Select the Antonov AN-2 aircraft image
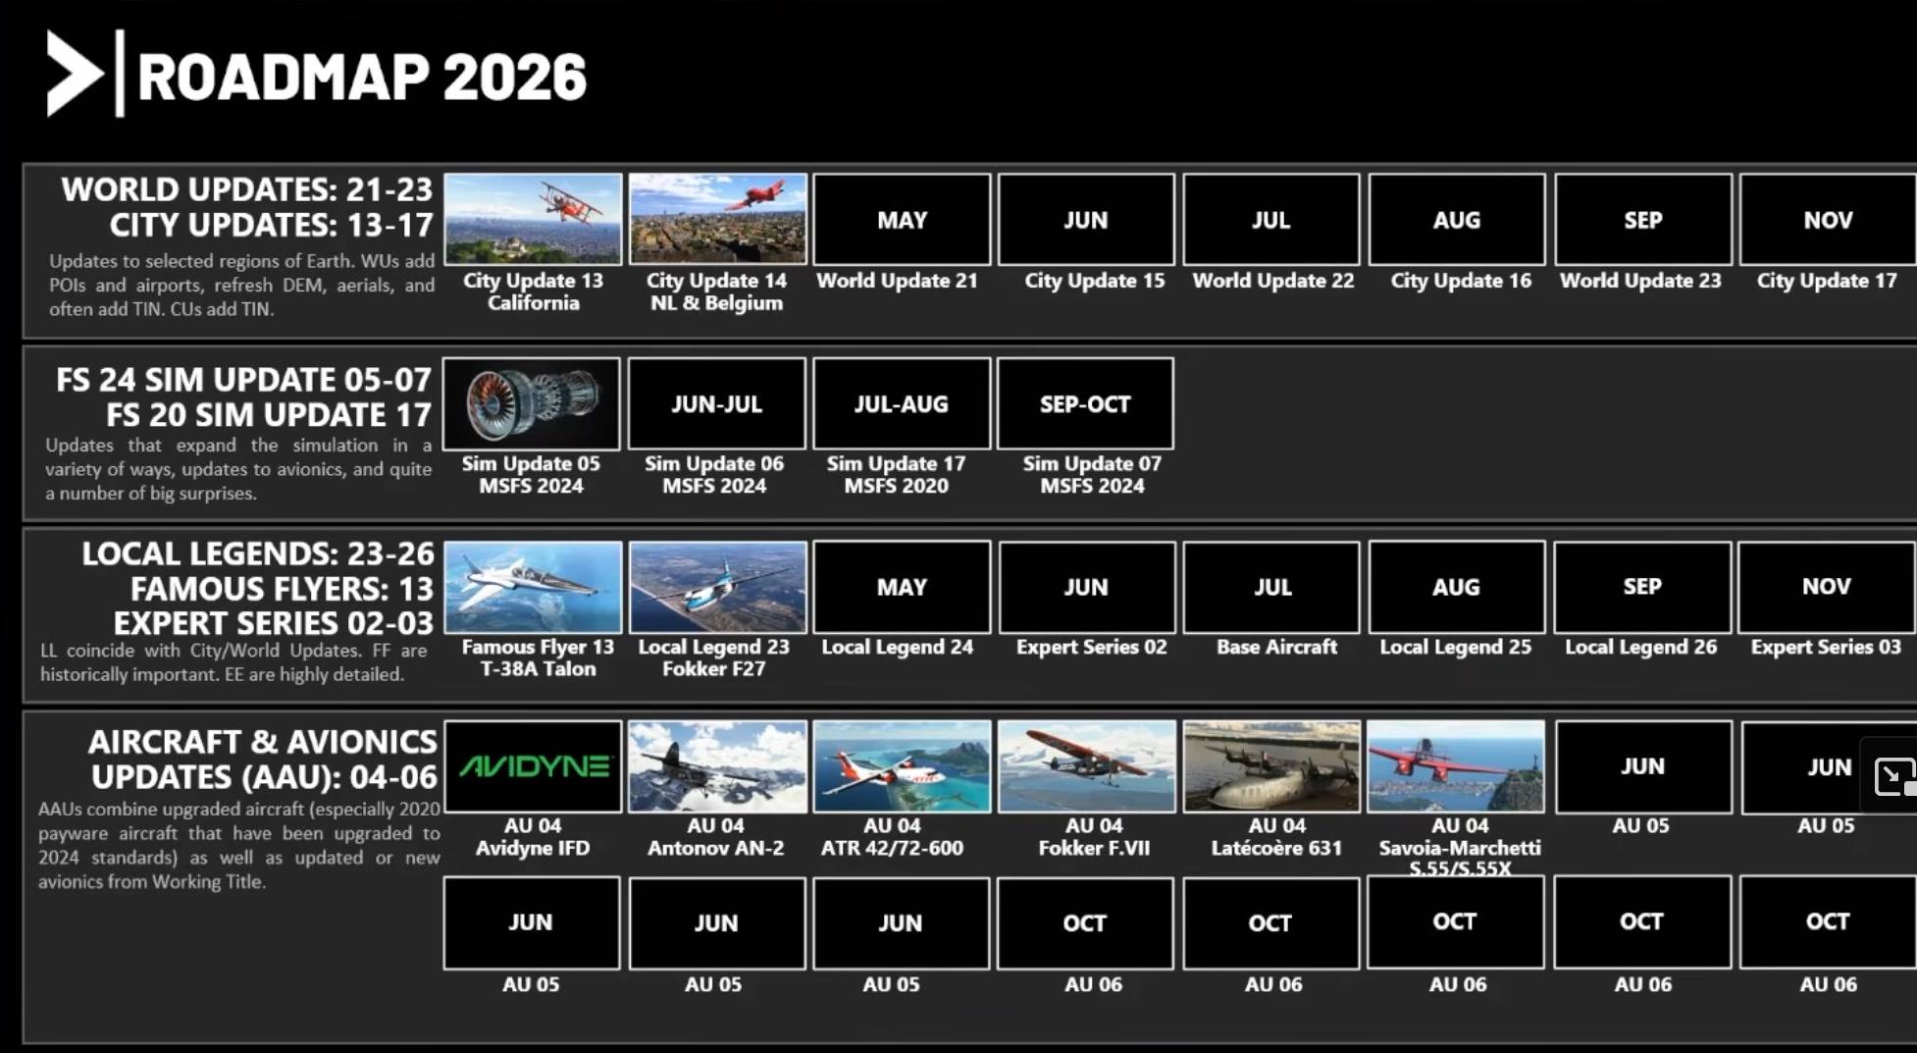The width and height of the screenshot is (1917, 1053). pyautogui.click(x=716, y=767)
